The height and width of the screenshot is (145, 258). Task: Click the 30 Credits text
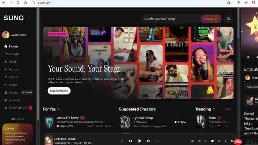tap(18, 119)
